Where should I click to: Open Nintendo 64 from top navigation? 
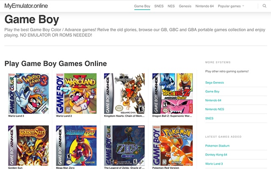[x=205, y=6]
